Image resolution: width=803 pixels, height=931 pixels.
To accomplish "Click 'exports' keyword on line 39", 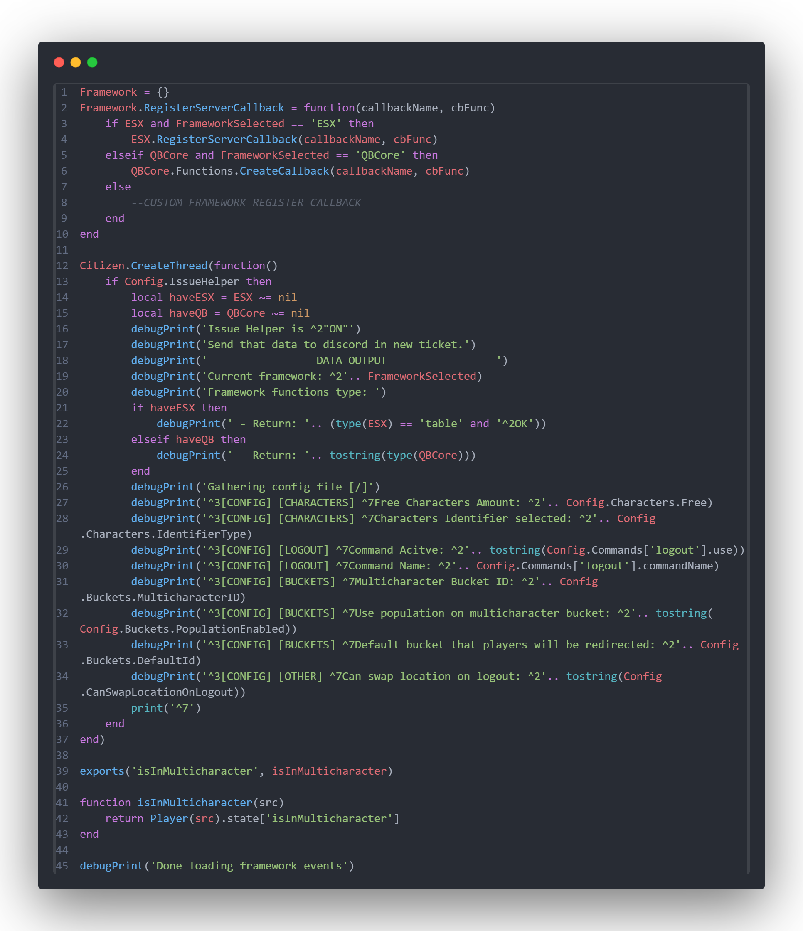I will (102, 771).
